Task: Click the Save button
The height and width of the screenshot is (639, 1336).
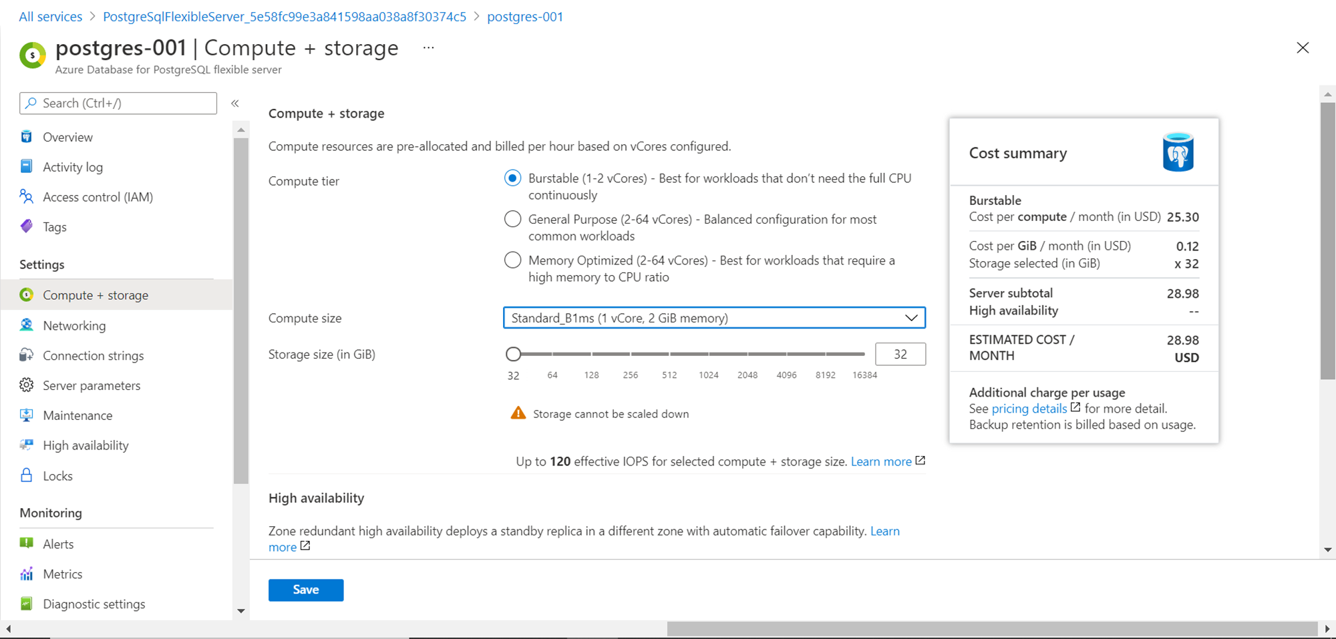Action: (306, 590)
